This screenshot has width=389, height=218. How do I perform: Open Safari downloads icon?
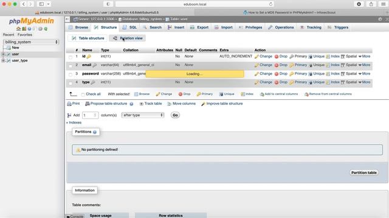359,4
